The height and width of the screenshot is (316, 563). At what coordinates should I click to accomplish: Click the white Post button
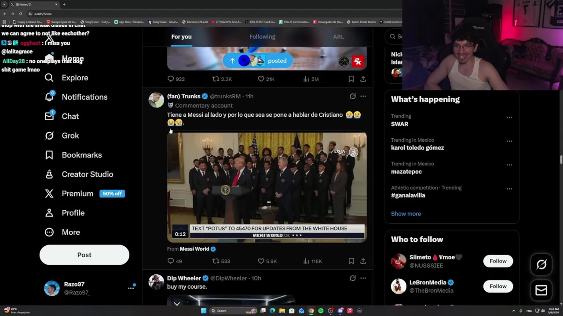coord(84,255)
